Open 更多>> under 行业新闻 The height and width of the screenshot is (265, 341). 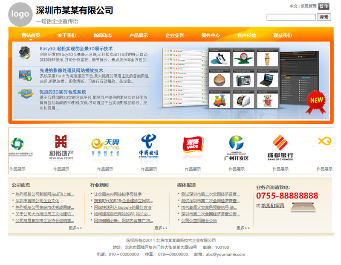tap(161, 228)
